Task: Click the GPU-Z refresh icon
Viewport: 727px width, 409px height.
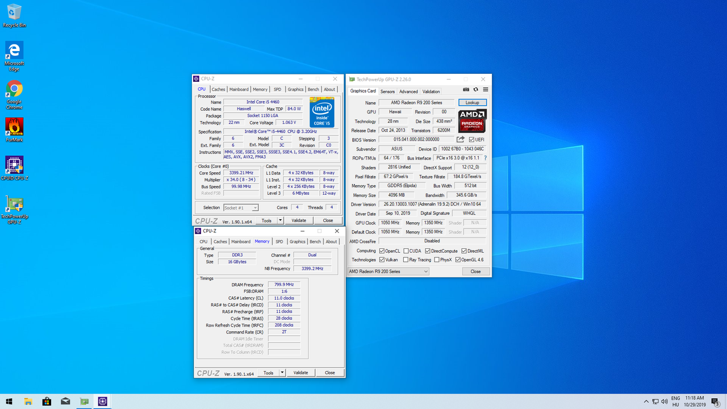Action: 476,89
